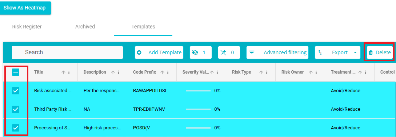Screen dimensions: 396x137
Task: Toggle the select-all header checkbox
Action: point(16,72)
